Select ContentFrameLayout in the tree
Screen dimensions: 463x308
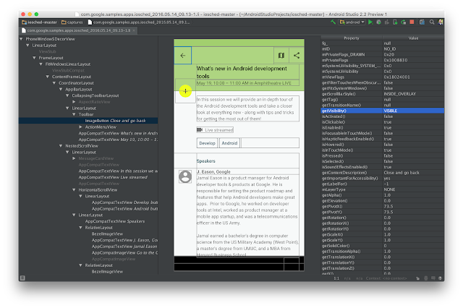pos(72,77)
